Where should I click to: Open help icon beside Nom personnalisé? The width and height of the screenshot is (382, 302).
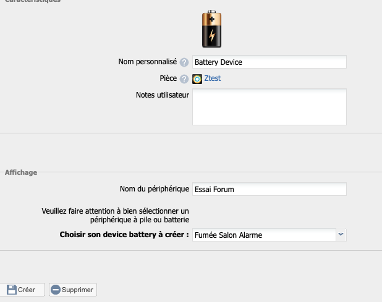184,62
